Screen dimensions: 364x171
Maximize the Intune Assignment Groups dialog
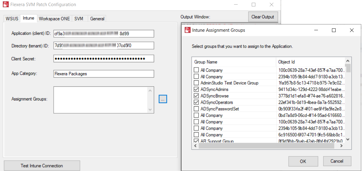pyautogui.click(x=334, y=30)
